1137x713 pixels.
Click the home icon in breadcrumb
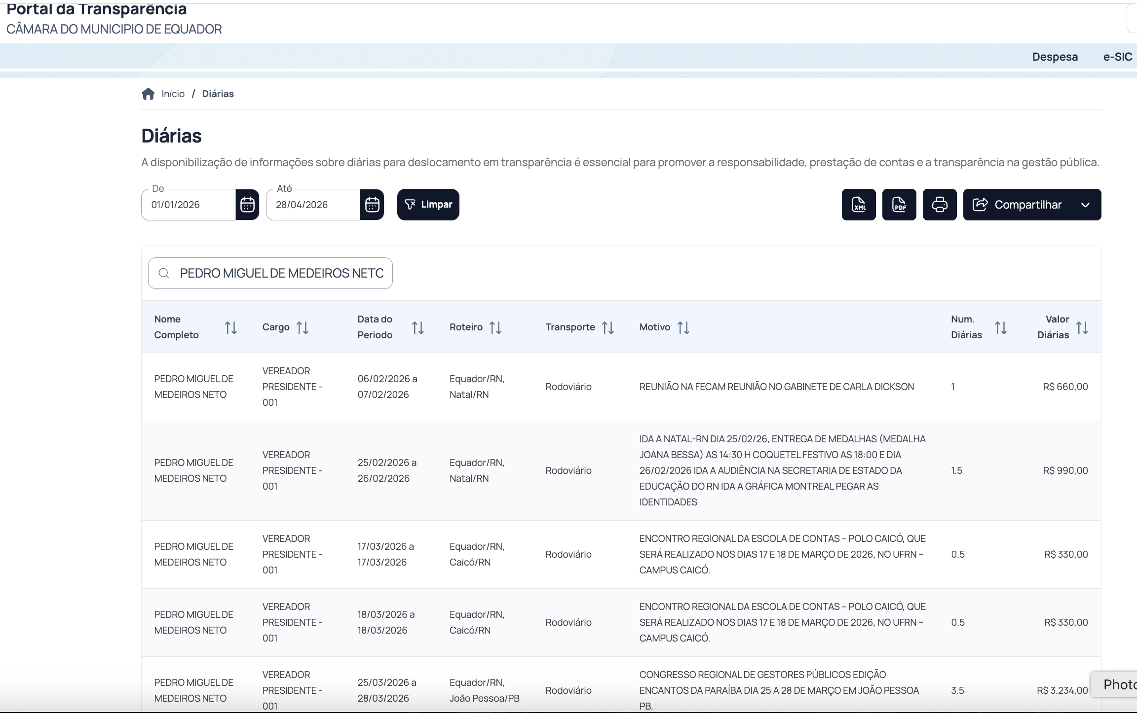(x=148, y=94)
